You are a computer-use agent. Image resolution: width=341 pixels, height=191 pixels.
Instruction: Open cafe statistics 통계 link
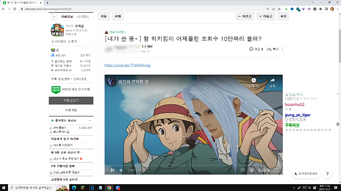coord(72,41)
